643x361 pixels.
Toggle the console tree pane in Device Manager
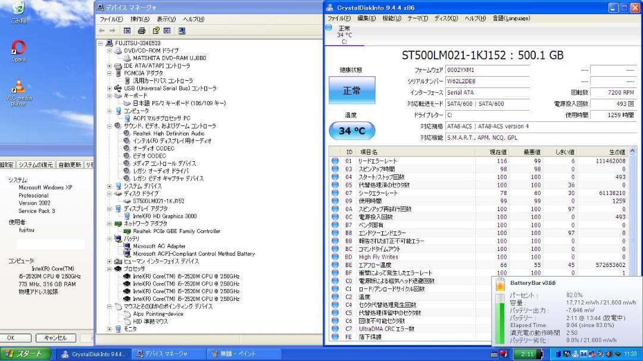[x=127, y=31]
